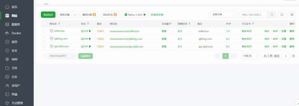Open the 多用户 users icon in the sidebar
The image size is (299, 106).
tap(7, 86)
